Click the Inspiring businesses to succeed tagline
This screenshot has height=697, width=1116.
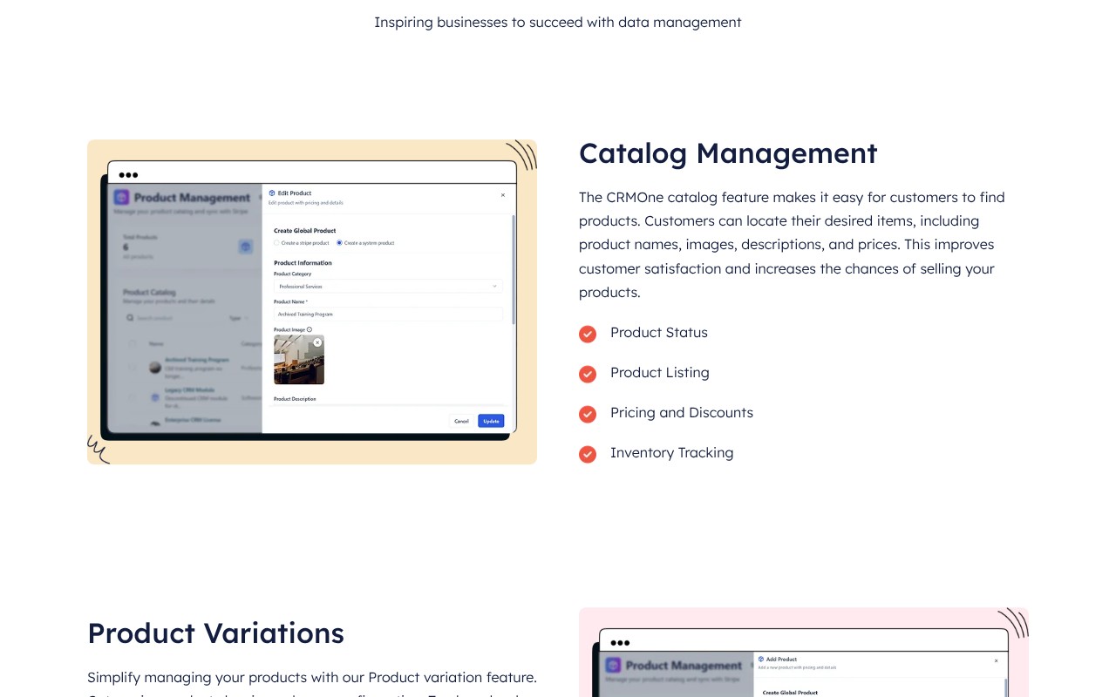[x=558, y=23]
